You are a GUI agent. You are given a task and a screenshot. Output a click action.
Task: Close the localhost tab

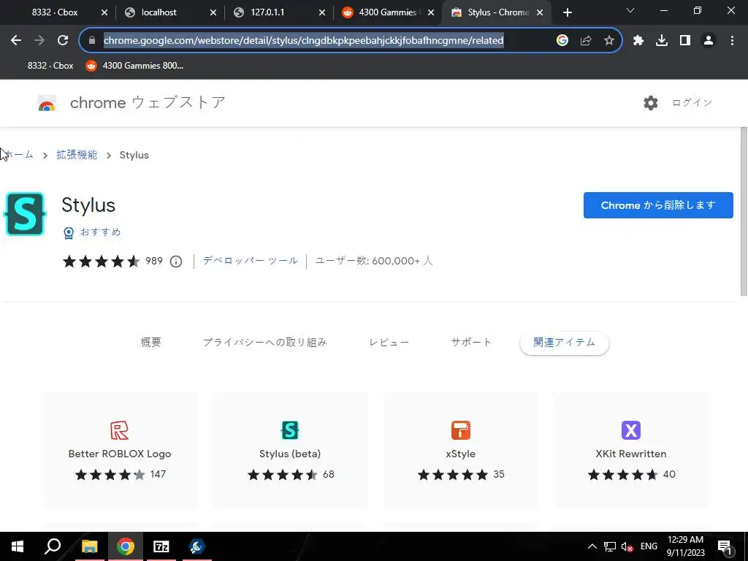(x=213, y=13)
